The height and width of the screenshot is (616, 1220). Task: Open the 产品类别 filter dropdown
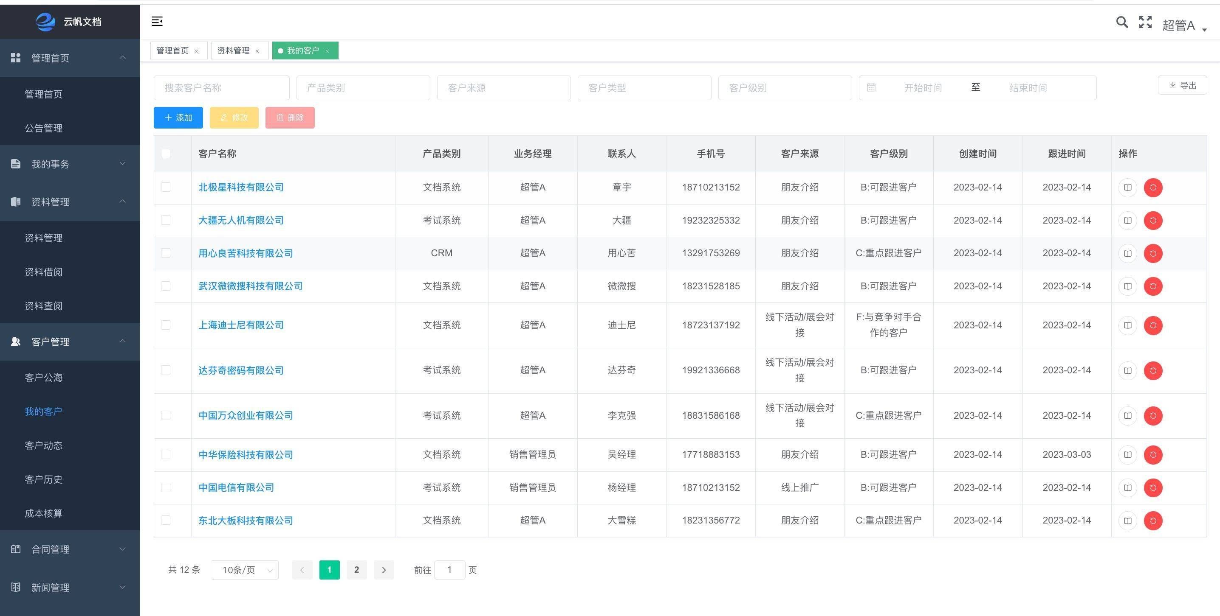tap(363, 87)
